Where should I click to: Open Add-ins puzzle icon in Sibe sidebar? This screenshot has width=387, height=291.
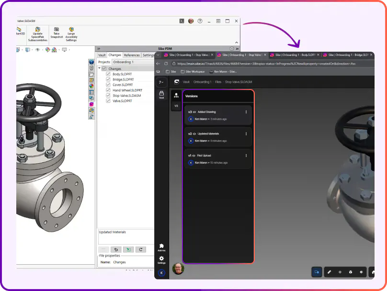[x=161, y=247]
